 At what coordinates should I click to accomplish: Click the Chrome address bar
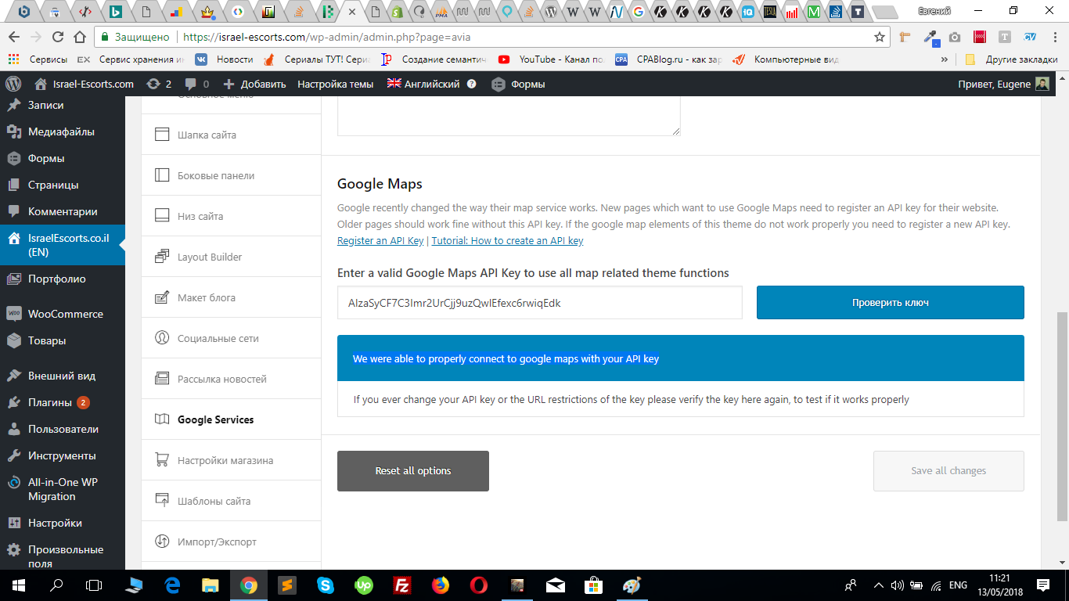pos(485,37)
